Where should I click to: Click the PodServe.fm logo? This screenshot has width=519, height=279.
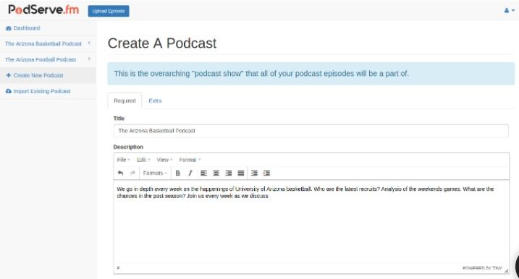coord(43,9)
